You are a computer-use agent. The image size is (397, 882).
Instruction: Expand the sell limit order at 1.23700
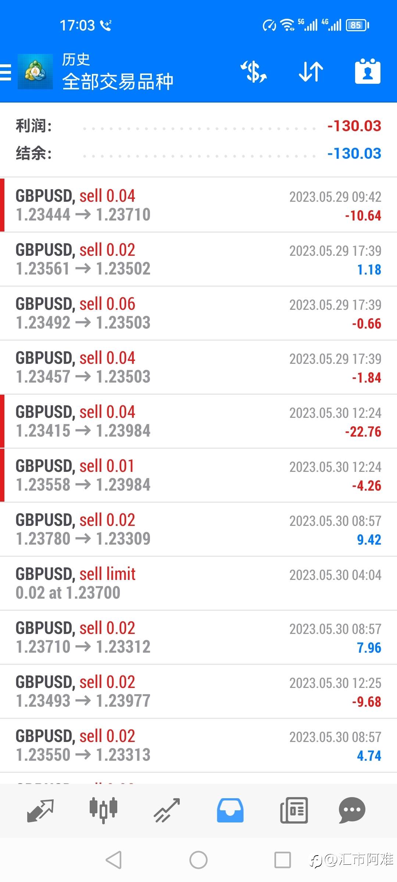pyautogui.click(x=198, y=583)
